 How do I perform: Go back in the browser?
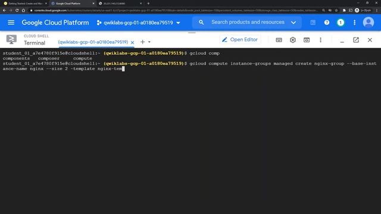tap(4, 11)
